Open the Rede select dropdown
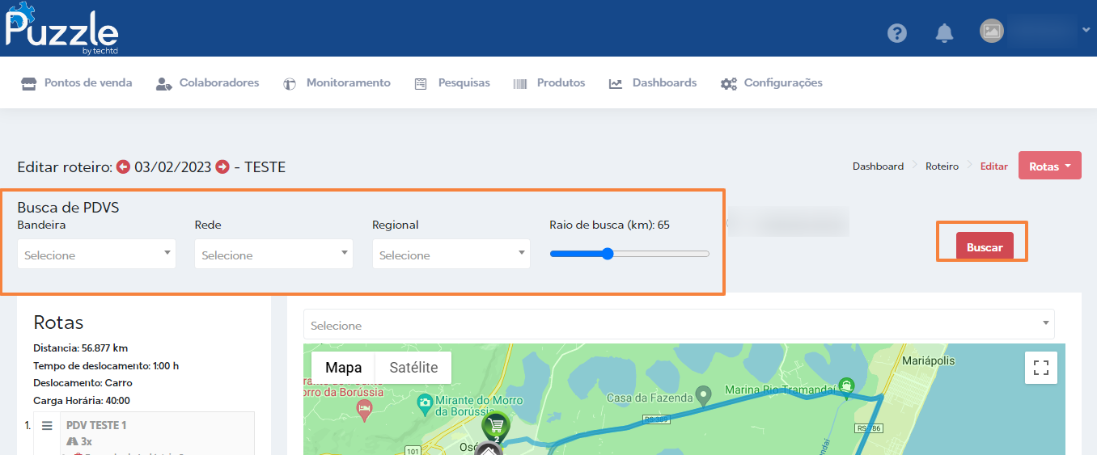 274,254
